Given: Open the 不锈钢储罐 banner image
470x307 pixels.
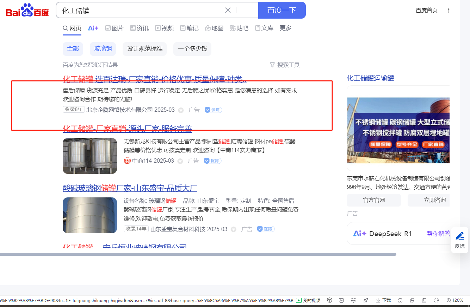Looking at the screenshot, I should tap(398, 130).
